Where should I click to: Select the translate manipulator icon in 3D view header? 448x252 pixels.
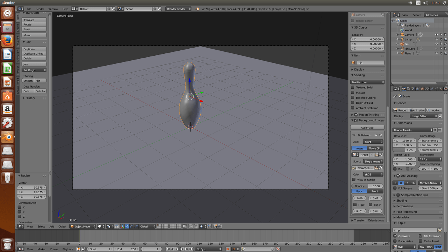127,226
